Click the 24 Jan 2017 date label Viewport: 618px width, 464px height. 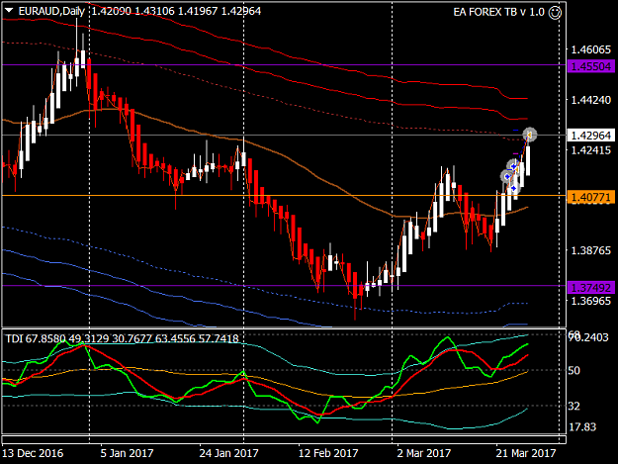[228, 453]
